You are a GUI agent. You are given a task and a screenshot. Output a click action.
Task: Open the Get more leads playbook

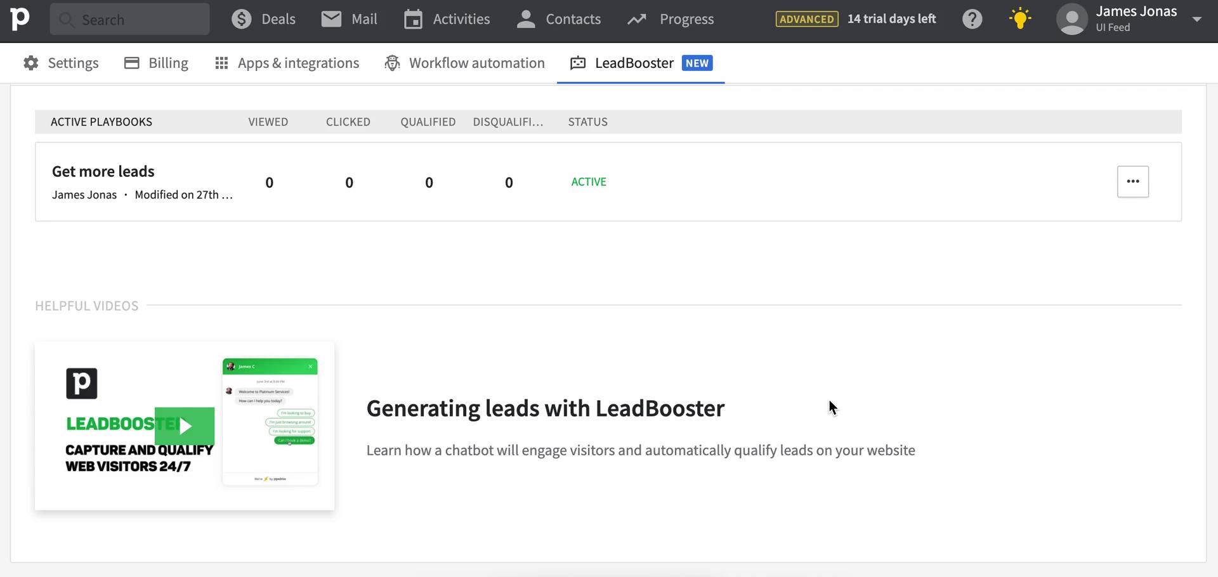[103, 171]
